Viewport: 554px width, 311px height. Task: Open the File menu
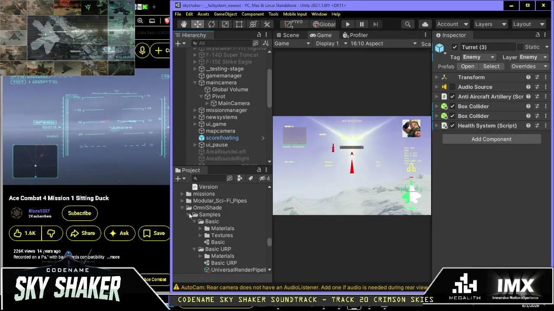(x=178, y=14)
